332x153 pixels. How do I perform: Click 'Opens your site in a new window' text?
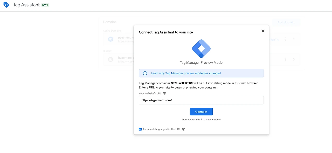(201, 120)
